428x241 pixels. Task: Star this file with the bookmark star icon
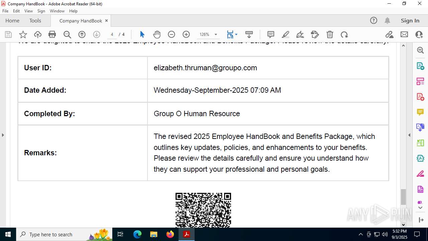[x=23, y=34]
